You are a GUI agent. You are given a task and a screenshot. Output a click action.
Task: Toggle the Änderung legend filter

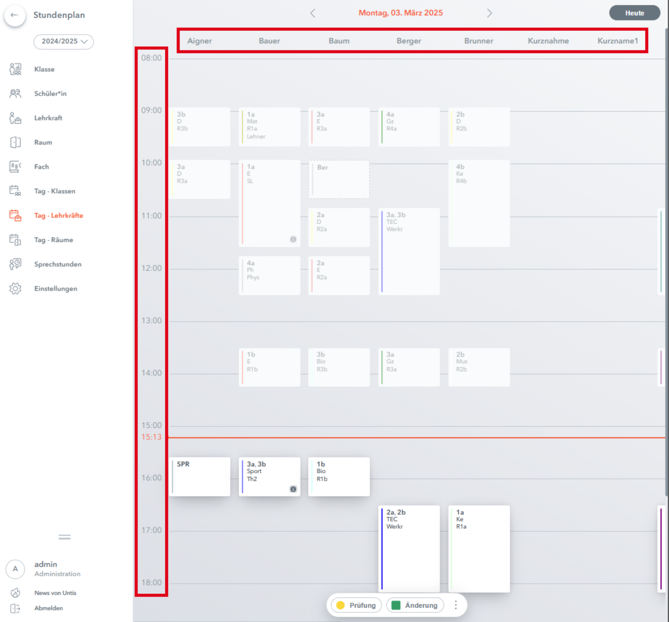point(415,605)
